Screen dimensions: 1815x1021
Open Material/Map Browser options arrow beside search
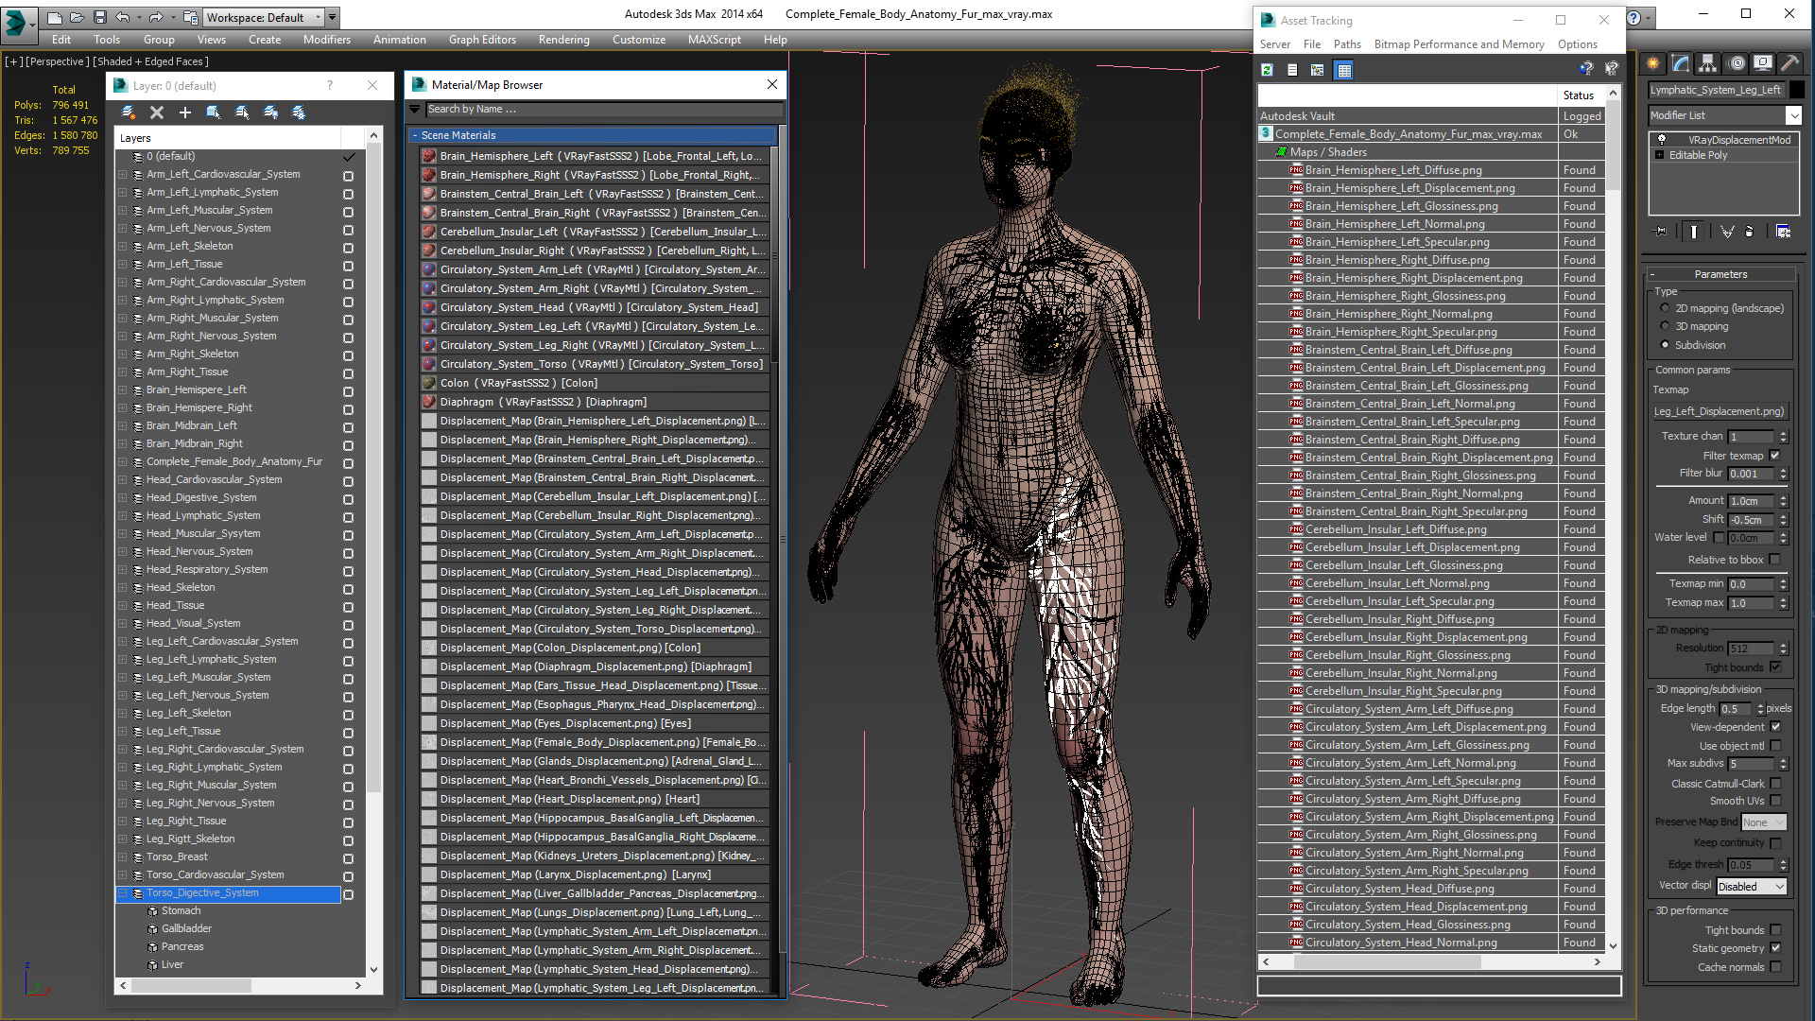(x=414, y=110)
